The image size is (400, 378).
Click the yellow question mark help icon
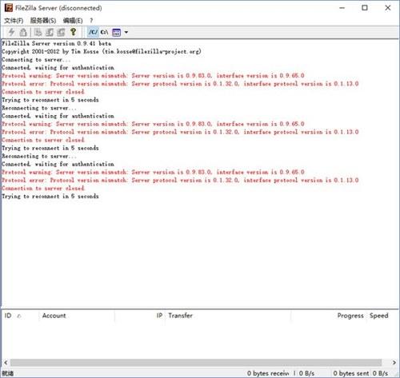73,32
